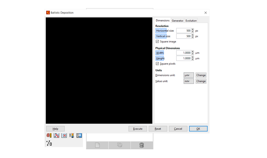Click the Reset button
This screenshot has width=267, height=158.
click(x=158, y=129)
